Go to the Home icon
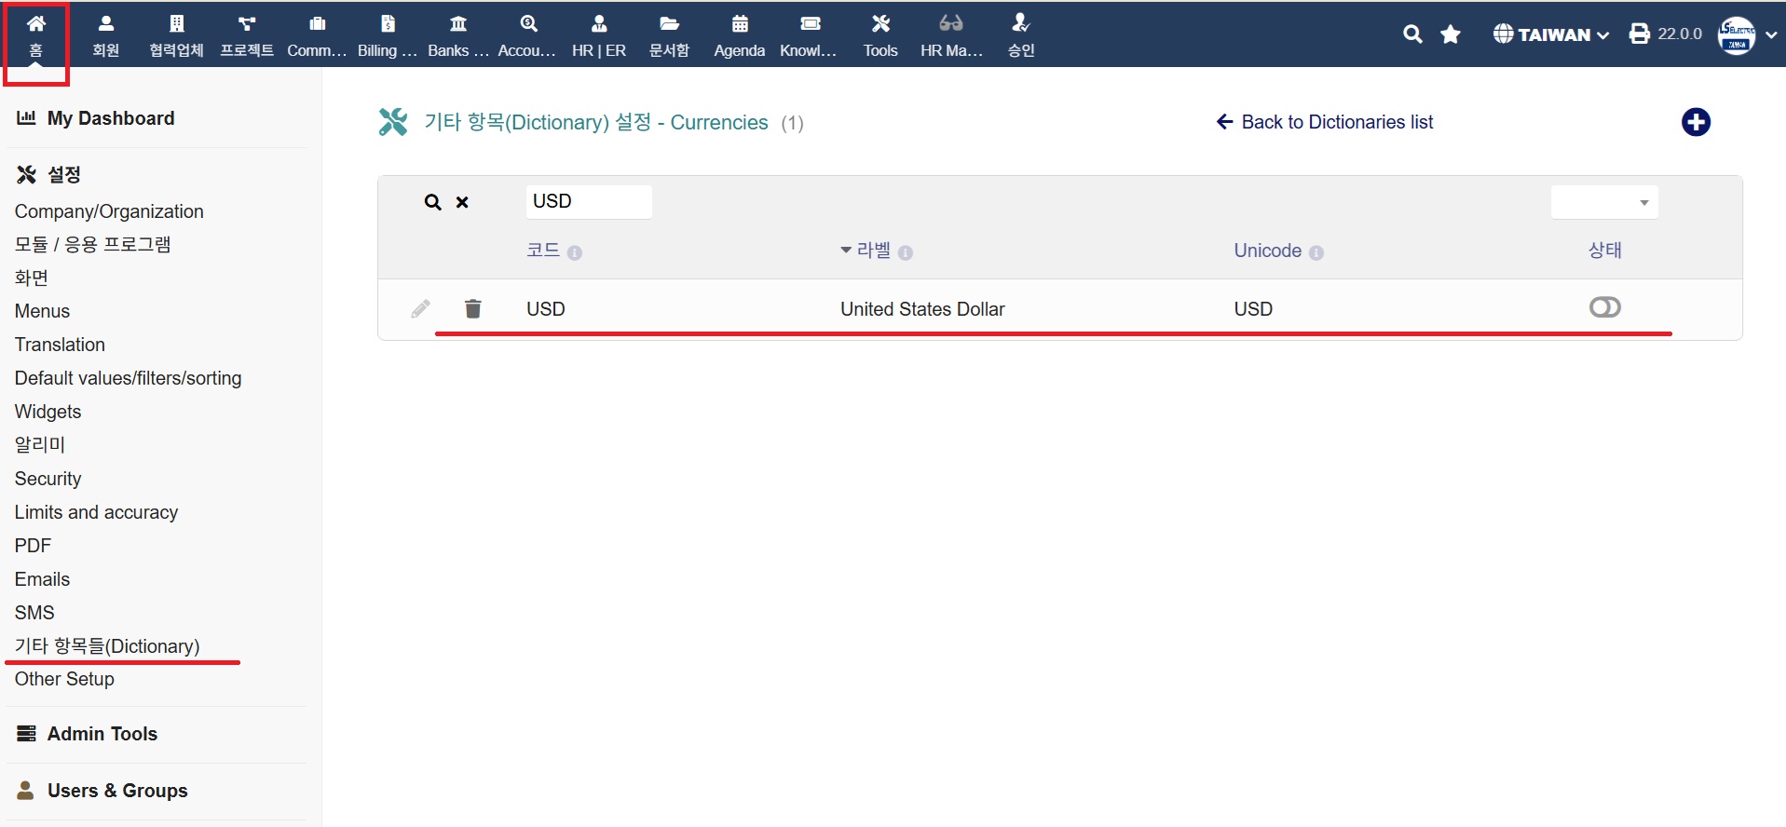Viewport: 1786px width, 827px height. (x=36, y=34)
